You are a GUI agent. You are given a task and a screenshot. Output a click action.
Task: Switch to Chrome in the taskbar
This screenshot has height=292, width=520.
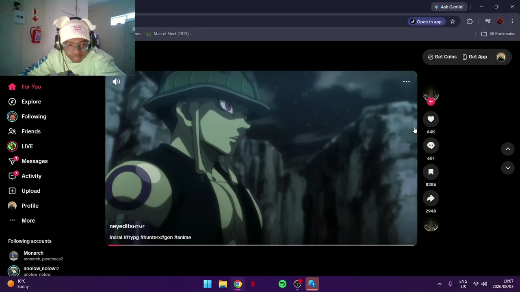[238, 284]
